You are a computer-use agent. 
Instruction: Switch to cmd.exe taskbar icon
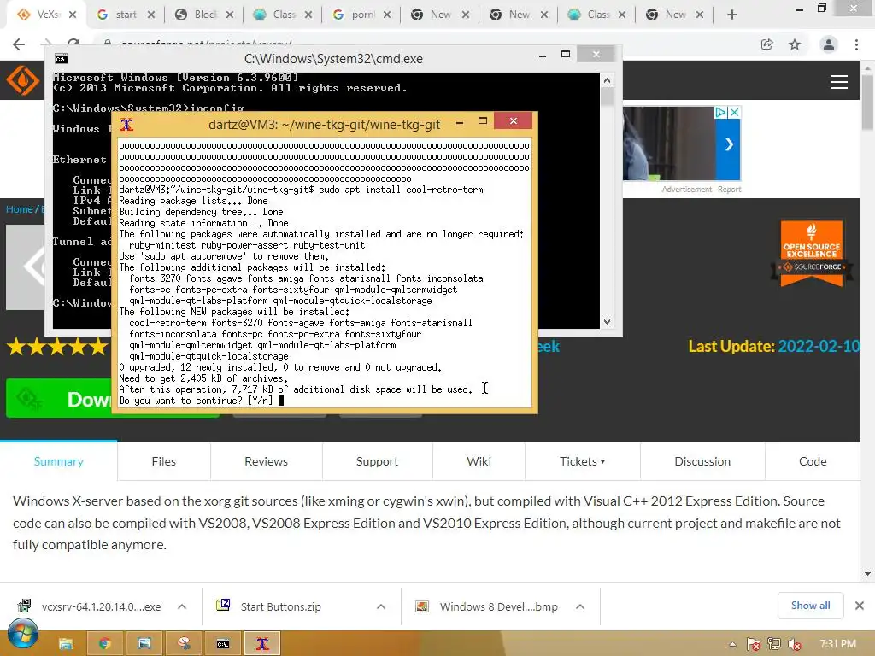point(223,644)
